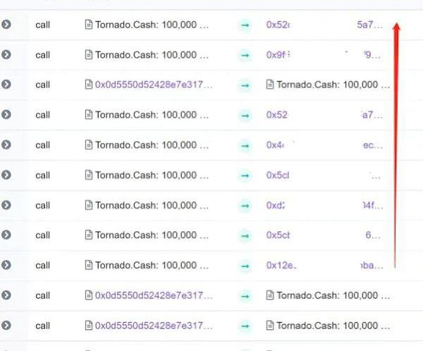Viewport: 423px width, 351px height.
Task: Click contract document icon in the 0x12e row
Action: tap(89, 265)
